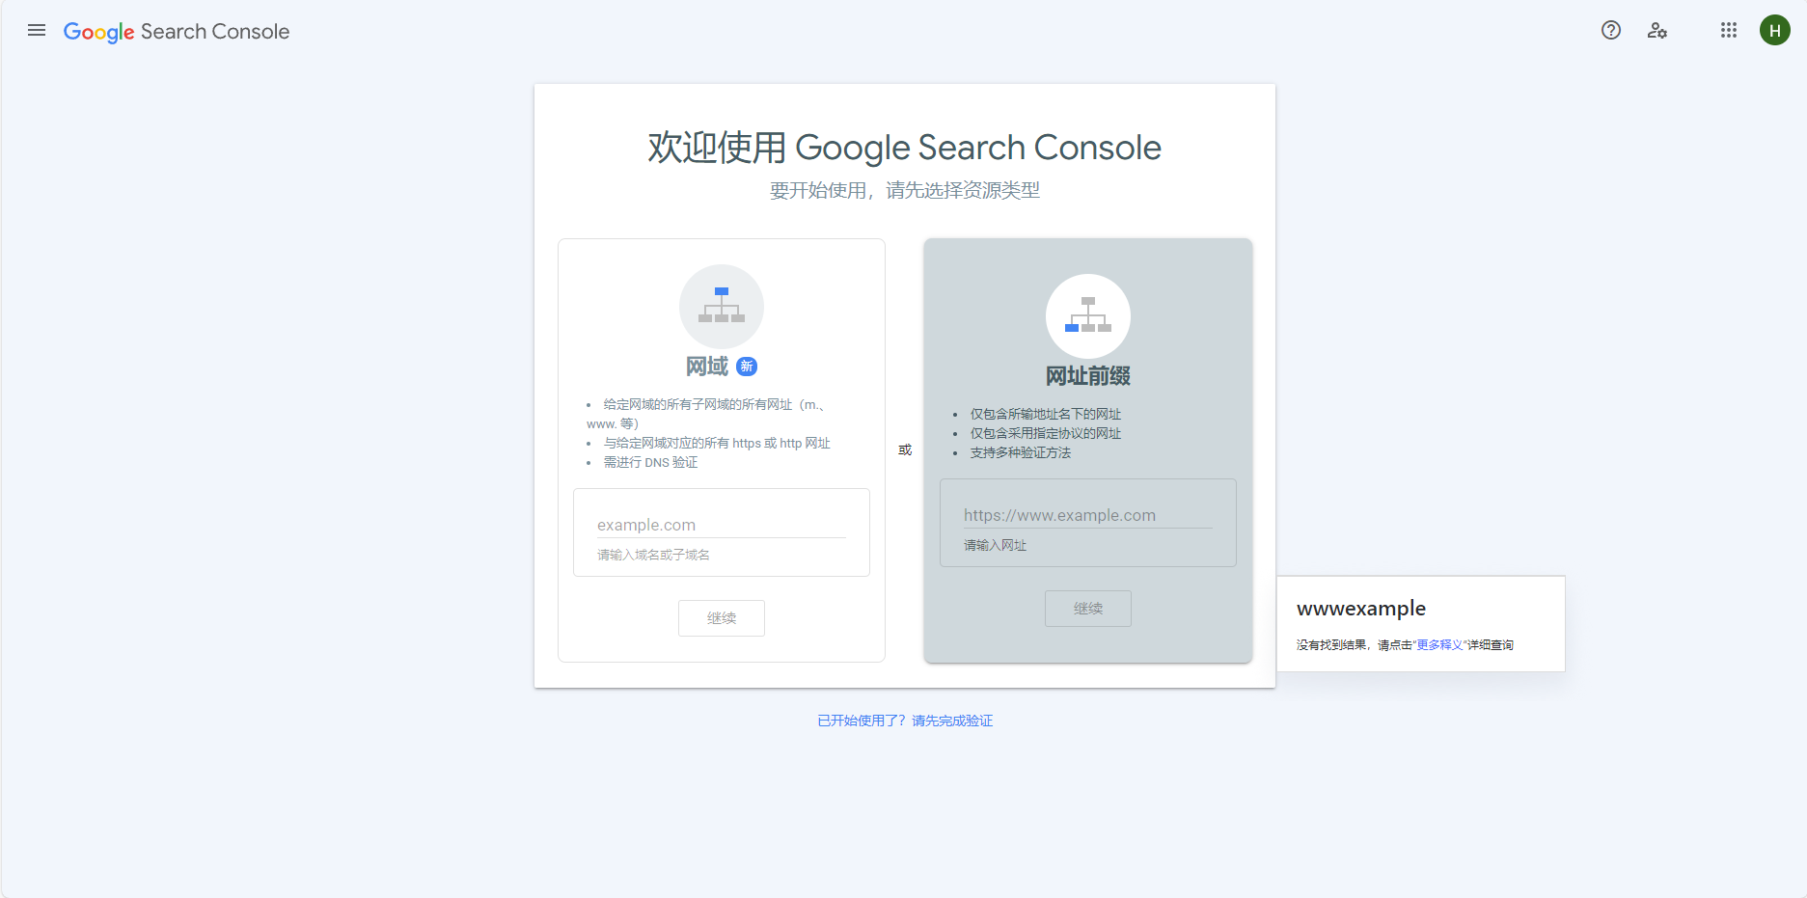Click the 更多释义 link in the popup
The image size is (1807, 898).
pyautogui.click(x=1439, y=645)
